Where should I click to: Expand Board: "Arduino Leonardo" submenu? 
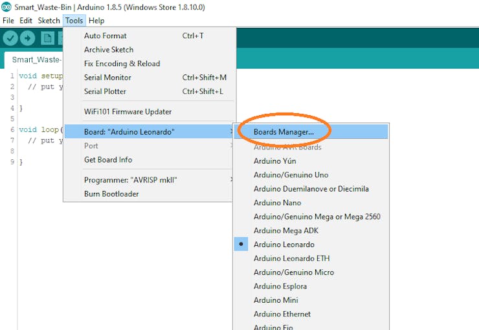coord(150,131)
